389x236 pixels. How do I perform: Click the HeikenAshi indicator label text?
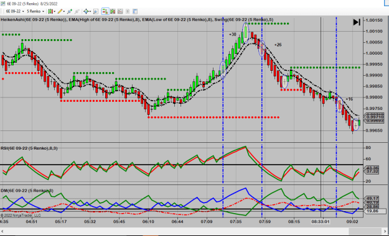(x=34, y=20)
